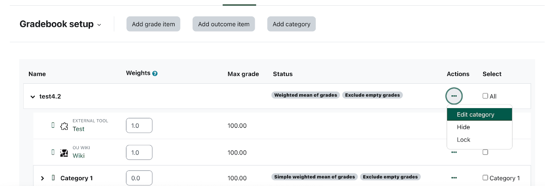The width and height of the screenshot is (545, 186).
Task: Open the test4.2 actions ellipsis menu
Action: click(x=454, y=96)
